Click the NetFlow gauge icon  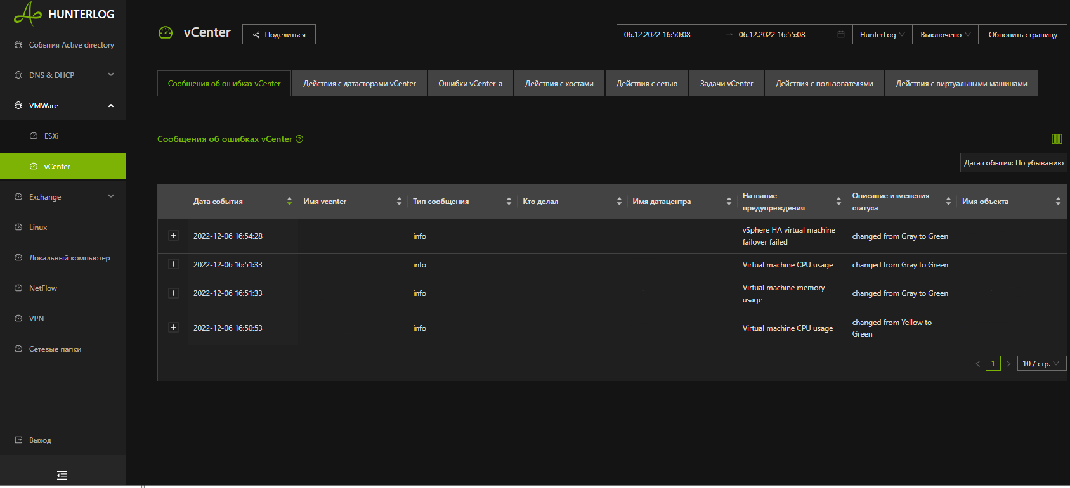18,288
